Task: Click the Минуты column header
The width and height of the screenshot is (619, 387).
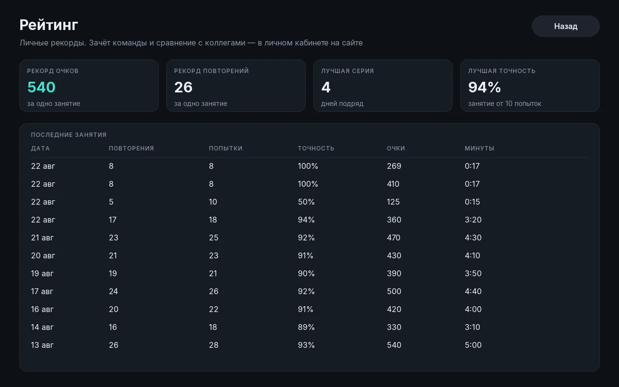Action: click(x=480, y=149)
